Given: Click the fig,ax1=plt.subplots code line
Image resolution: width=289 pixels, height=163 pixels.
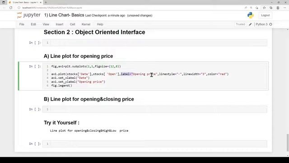Looking at the screenshot, I should tap(86, 67).
